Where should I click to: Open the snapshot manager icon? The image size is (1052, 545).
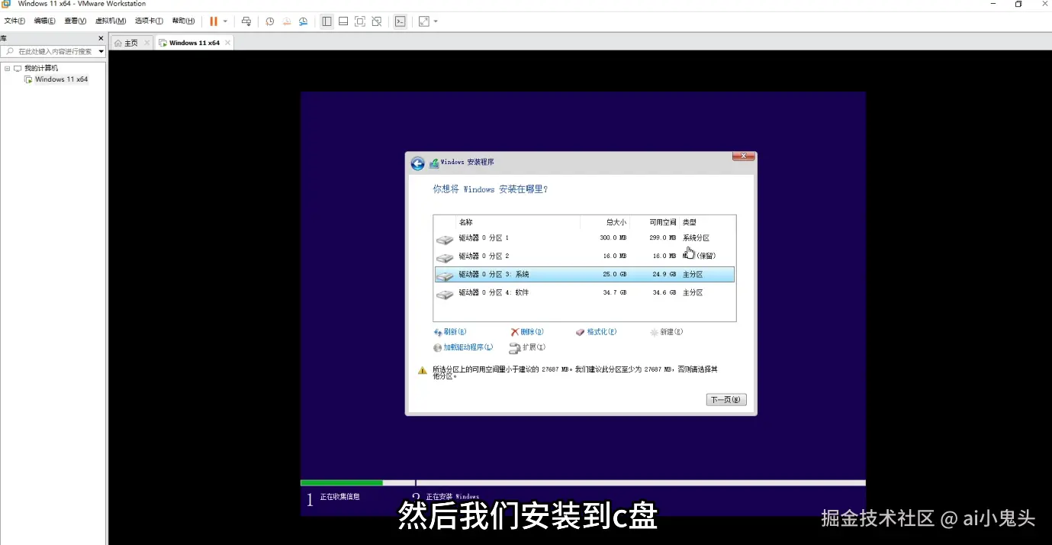pyautogui.click(x=304, y=21)
